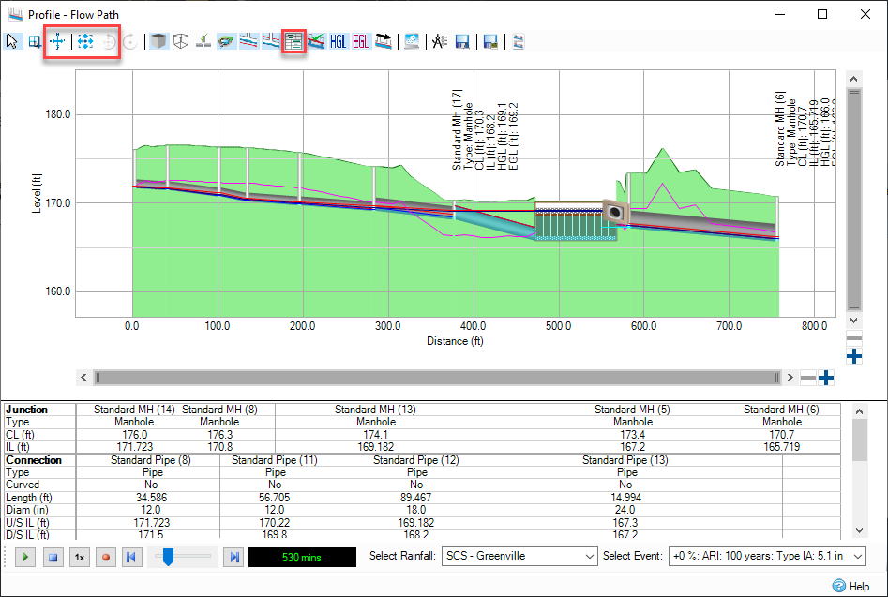This screenshot has height=597, width=888.
Task: Select the Standard MH (14) junction cell
Action: click(x=134, y=410)
